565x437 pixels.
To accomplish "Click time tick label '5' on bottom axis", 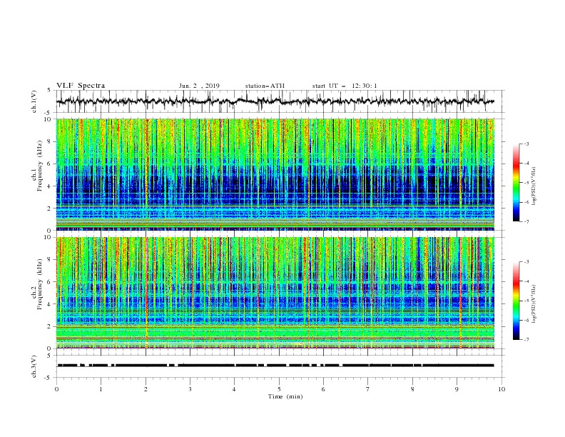I will [x=279, y=389].
